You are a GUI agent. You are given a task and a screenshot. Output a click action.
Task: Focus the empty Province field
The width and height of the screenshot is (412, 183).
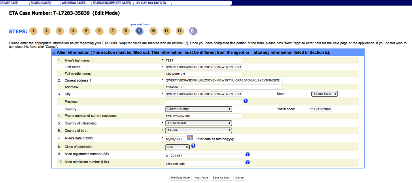point(203,102)
